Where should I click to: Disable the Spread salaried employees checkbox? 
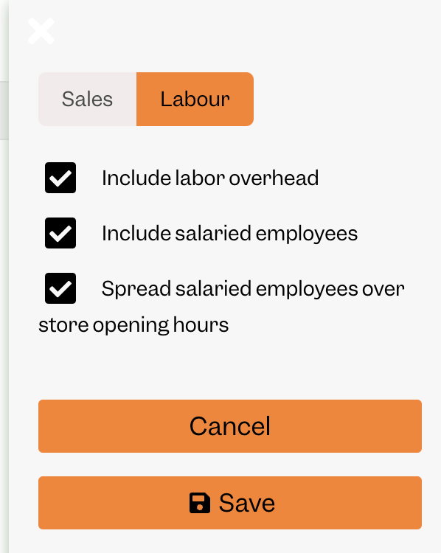(60, 288)
